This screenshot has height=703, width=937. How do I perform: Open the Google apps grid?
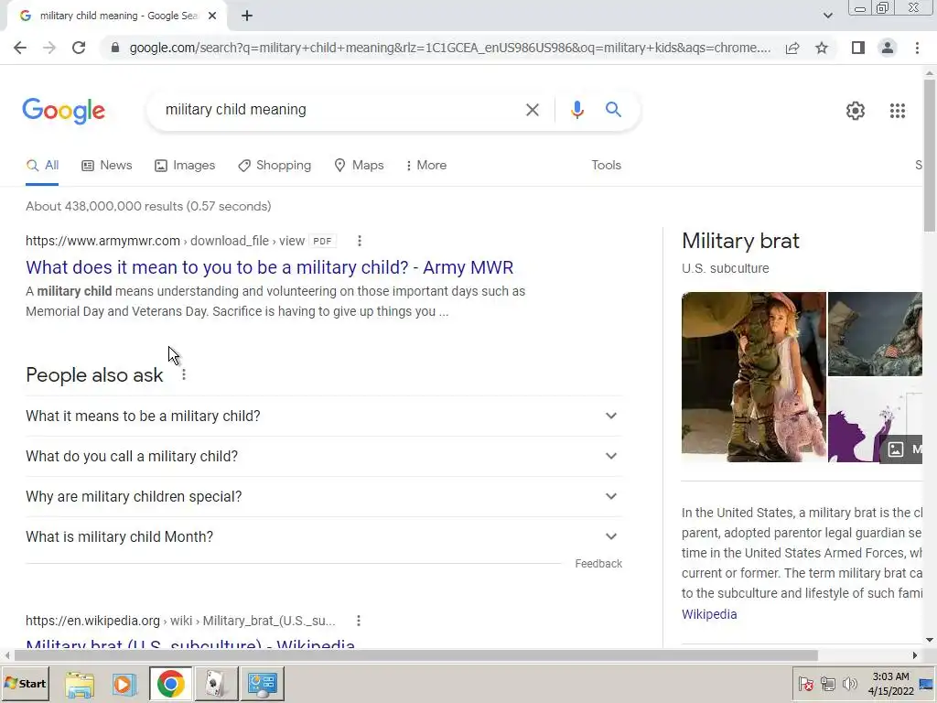(897, 111)
